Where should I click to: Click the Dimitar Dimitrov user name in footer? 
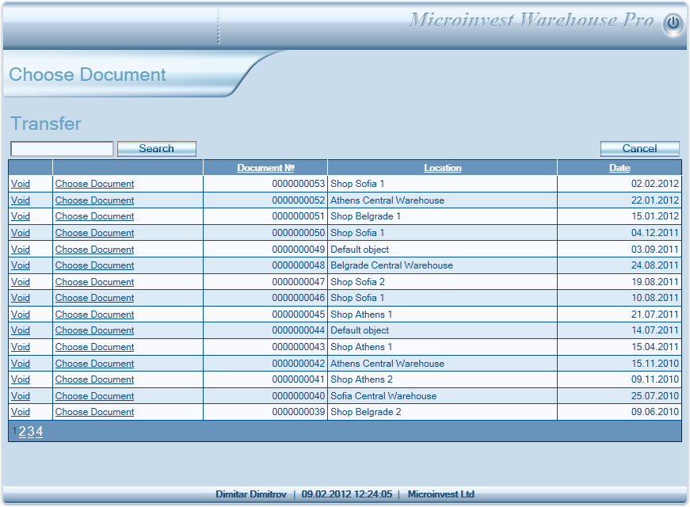click(x=251, y=494)
